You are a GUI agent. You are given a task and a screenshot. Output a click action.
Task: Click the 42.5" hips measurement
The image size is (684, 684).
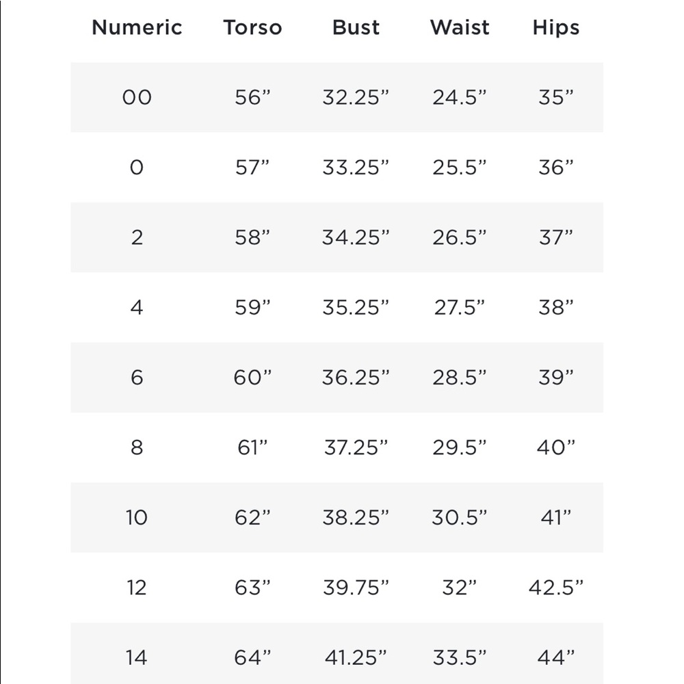click(x=555, y=588)
